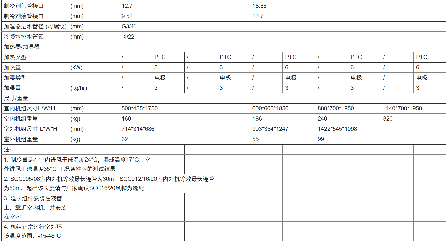Click the 500*485*1750 indoor dimension cell

(140, 108)
